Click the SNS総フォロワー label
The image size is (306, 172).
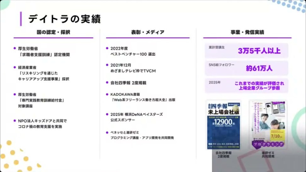click(x=221, y=65)
